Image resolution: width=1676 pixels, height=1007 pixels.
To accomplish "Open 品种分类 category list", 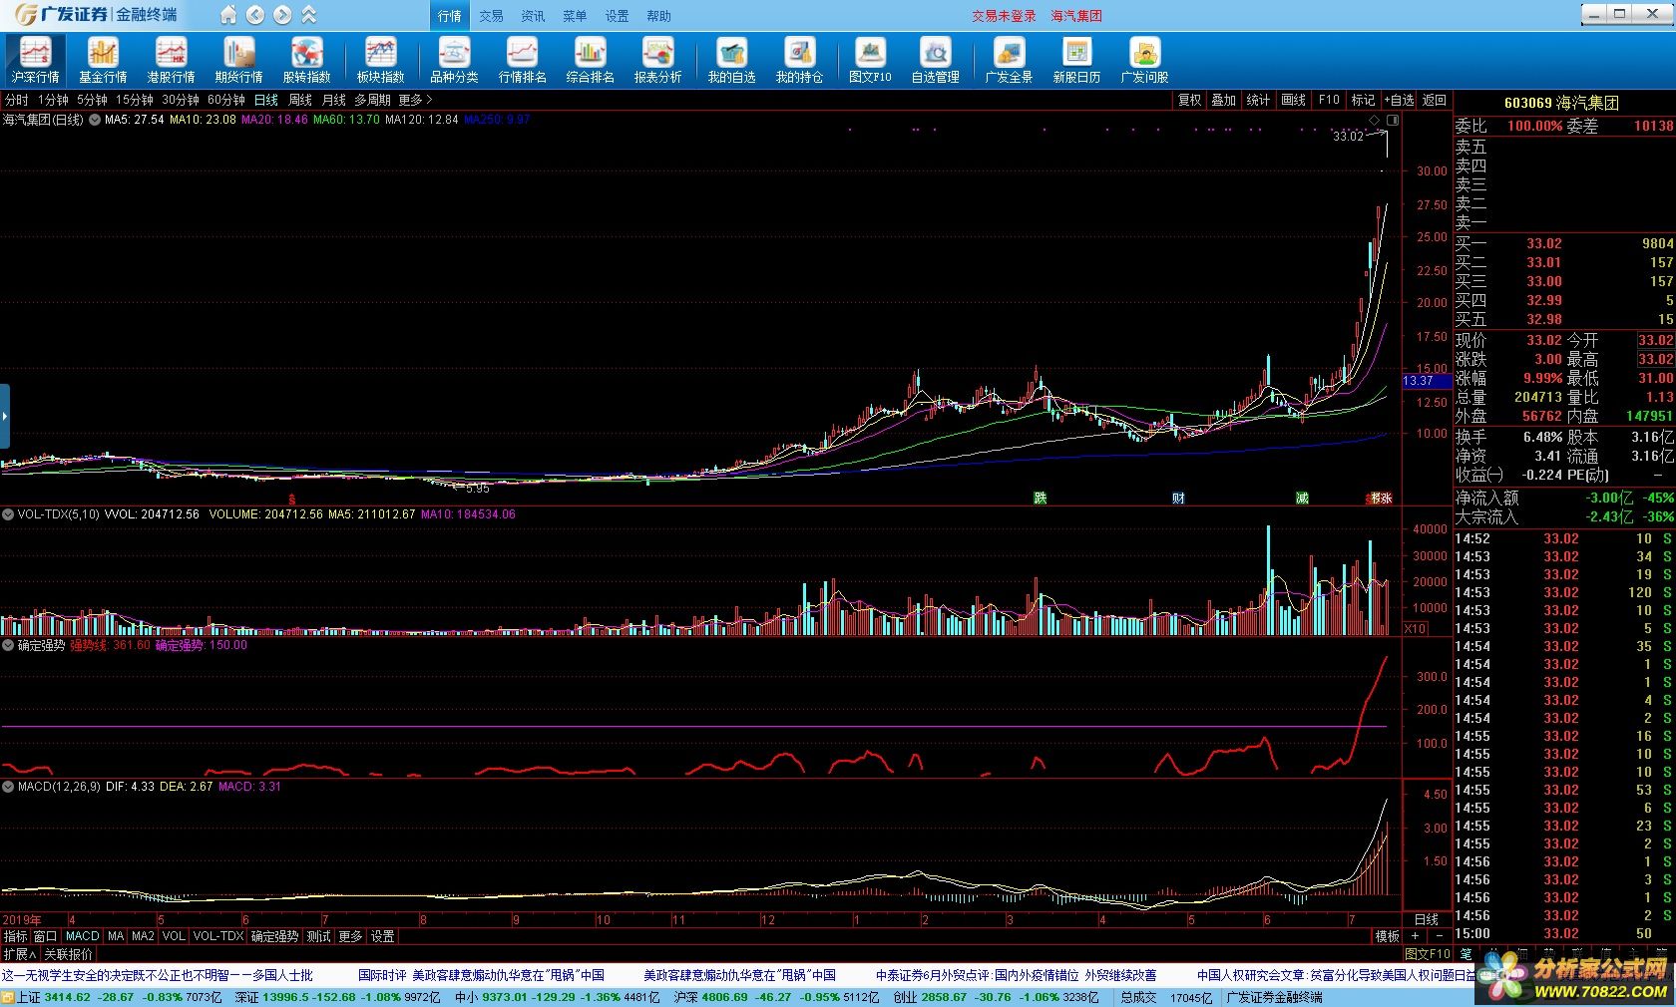I will point(454,60).
